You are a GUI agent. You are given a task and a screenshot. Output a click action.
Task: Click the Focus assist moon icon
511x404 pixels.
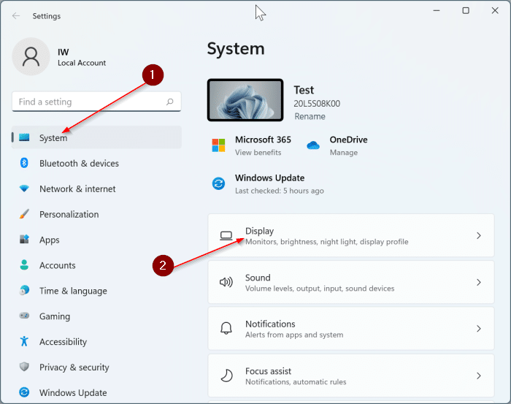tap(226, 376)
